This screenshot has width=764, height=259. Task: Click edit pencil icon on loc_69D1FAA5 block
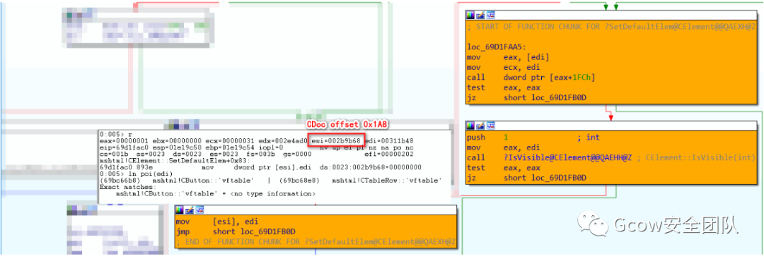tap(480, 15)
